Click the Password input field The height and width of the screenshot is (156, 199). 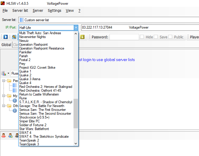(x=124, y=37)
